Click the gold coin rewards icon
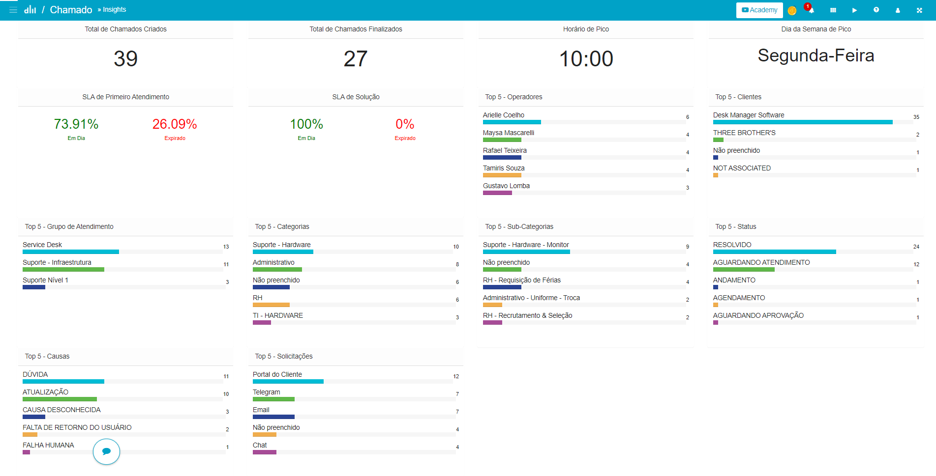Screen dimensions: 936x476 pos(792,10)
